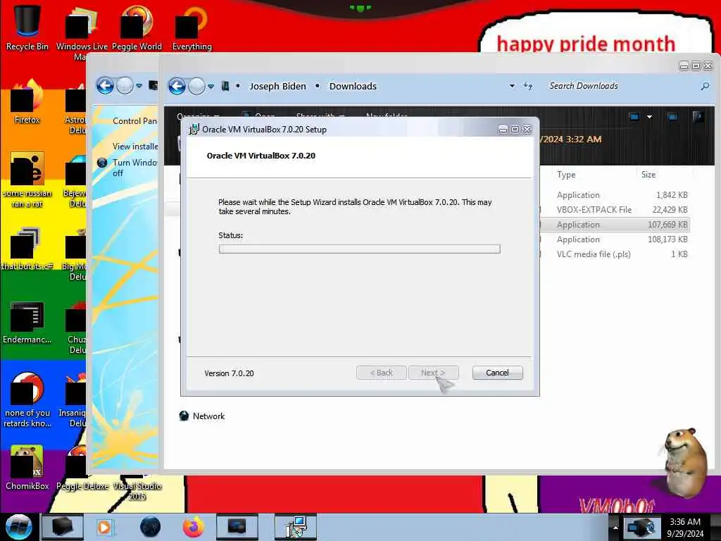Image resolution: width=721 pixels, height=541 pixels.
Task: Open help in the Downloads window toolbar
Action: (x=698, y=117)
